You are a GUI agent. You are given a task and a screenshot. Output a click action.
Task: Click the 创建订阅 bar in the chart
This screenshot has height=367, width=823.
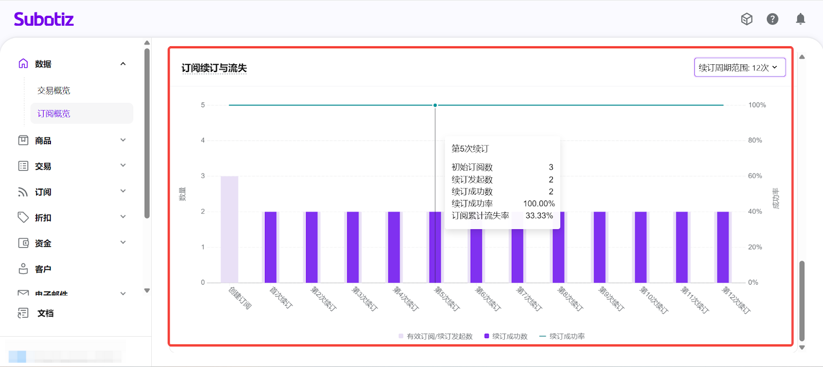tap(229, 229)
